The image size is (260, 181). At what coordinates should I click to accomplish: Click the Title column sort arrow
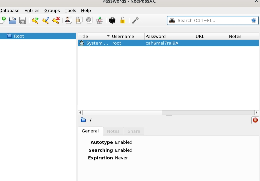point(108,36)
